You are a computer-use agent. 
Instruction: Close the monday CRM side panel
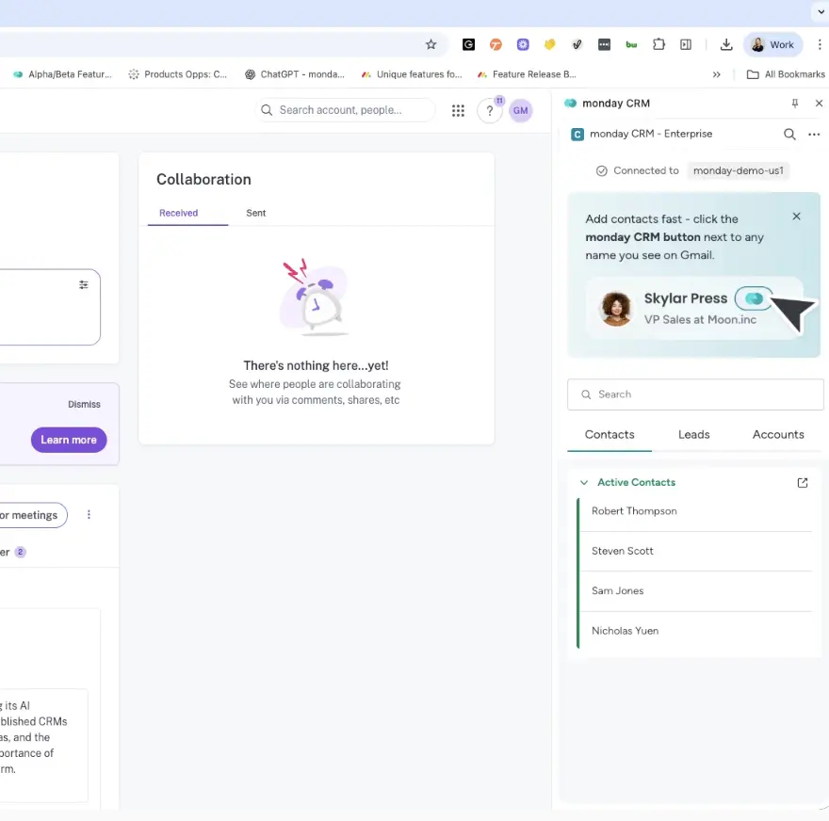pos(819,103)
